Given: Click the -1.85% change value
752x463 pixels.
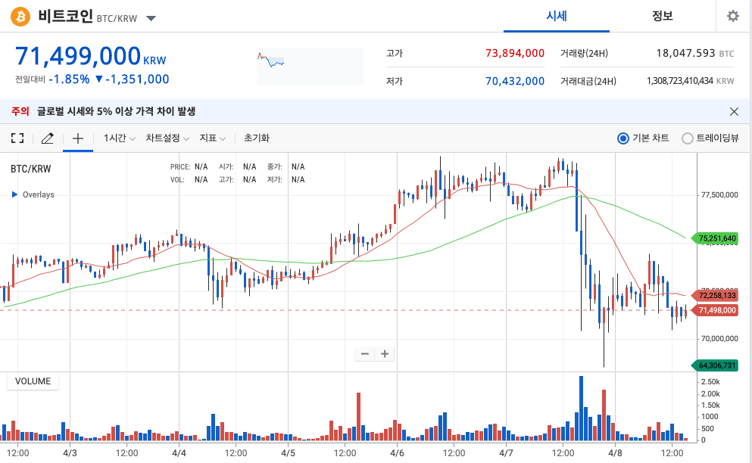Looking at the screenshot, I should coord(69,79).
